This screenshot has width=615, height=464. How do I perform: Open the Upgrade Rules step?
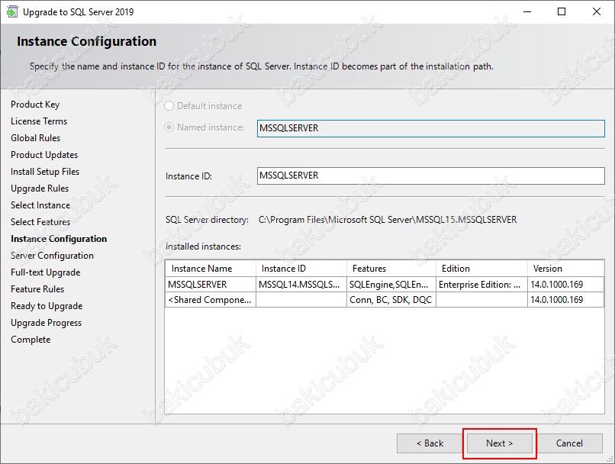[x=40, y=188]
